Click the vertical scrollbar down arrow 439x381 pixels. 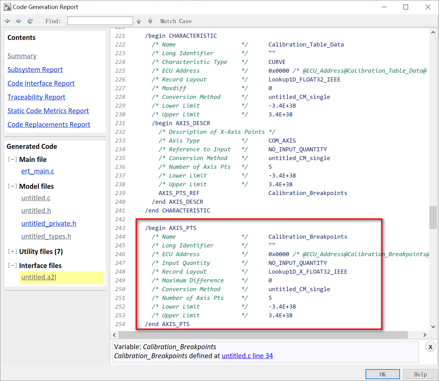433,327
